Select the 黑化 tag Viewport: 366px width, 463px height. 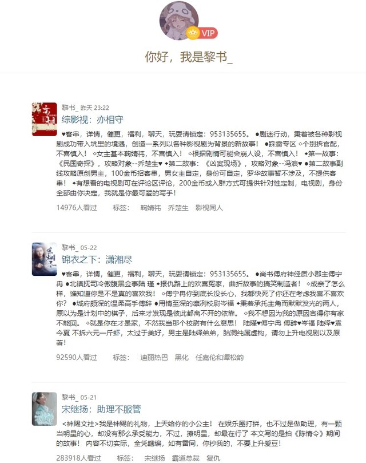pyautogui.click(x=181, y=358)
